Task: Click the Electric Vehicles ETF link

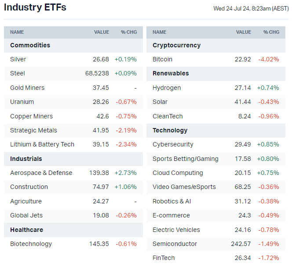Action: (x=176, y=230)
